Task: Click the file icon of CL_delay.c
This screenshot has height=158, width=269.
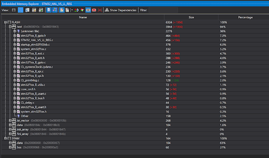Action: point(18,103)
